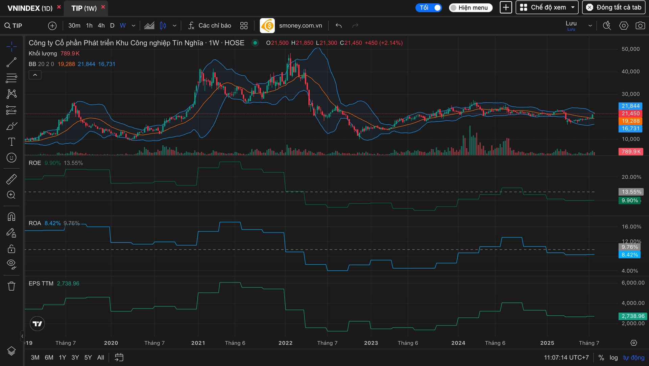Click the magnet snap mode icon

point(11,217)
